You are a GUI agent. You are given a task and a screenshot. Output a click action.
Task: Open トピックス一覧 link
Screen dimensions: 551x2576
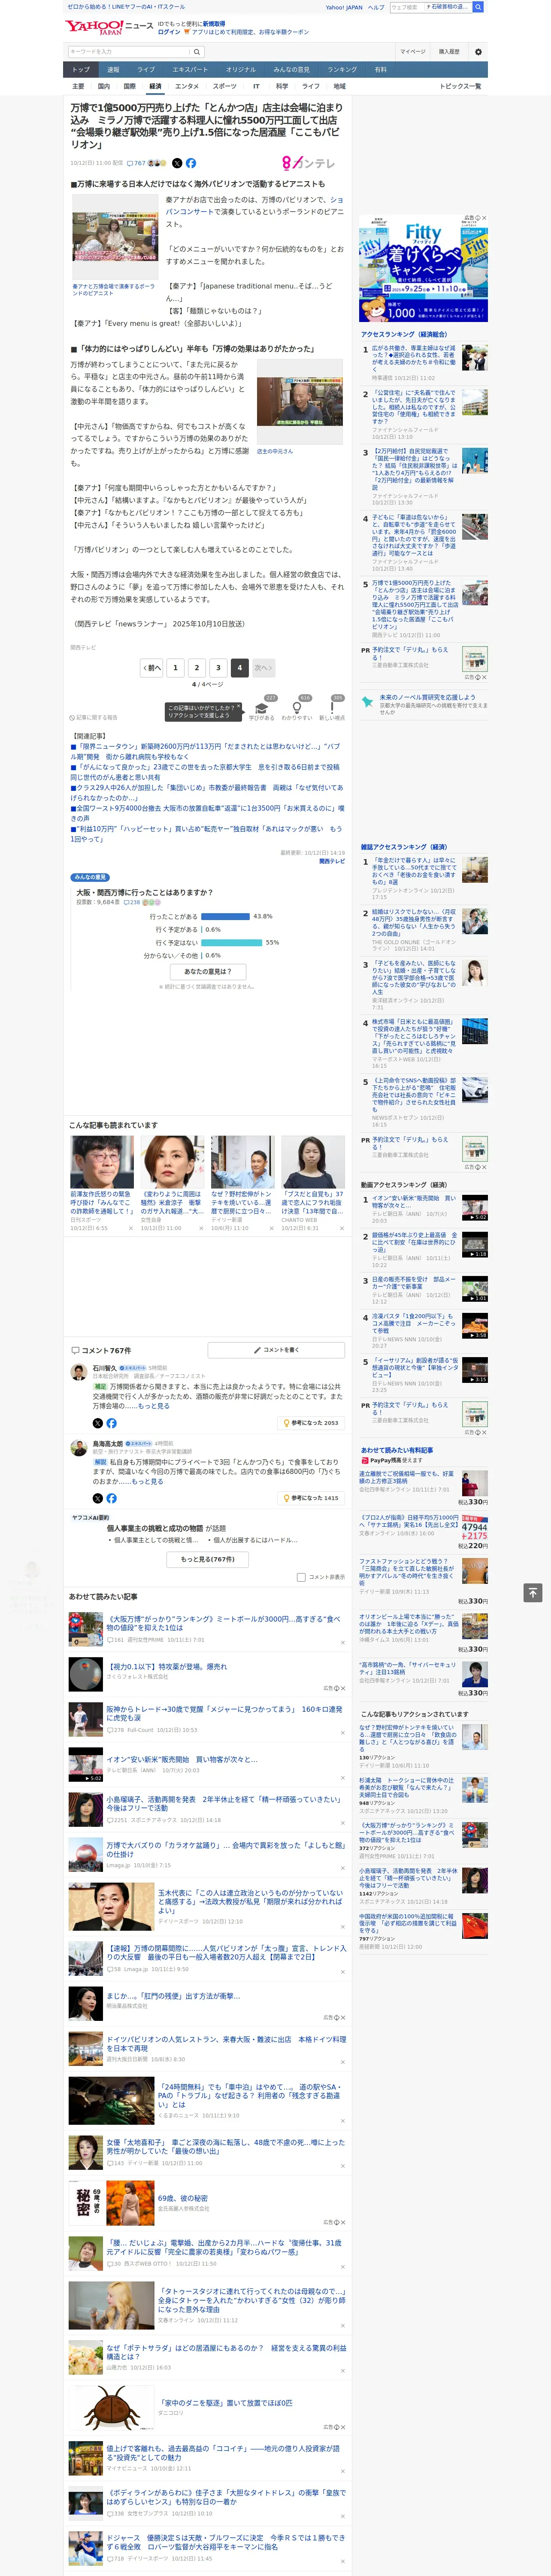460,86
